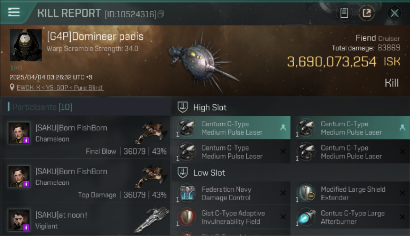This screenshot has width=410, height=236.
Task: Share kill report via export icon
Action: [x=366, y=13]
